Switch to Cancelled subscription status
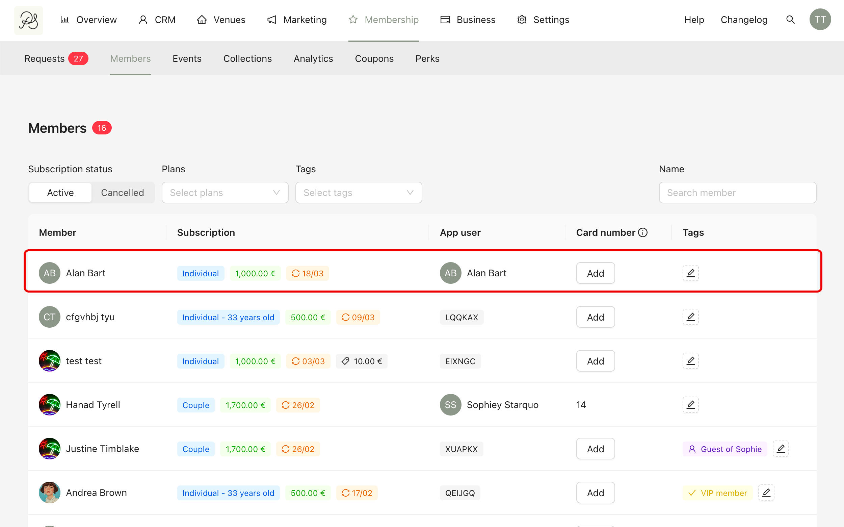 point(122,193)
